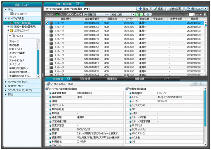Screen dimensions: 211x150
Task: Sort by 棚卸日 column header
Action: [195, 19]
